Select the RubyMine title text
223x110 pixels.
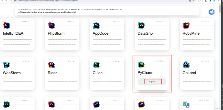coord(191,34)
